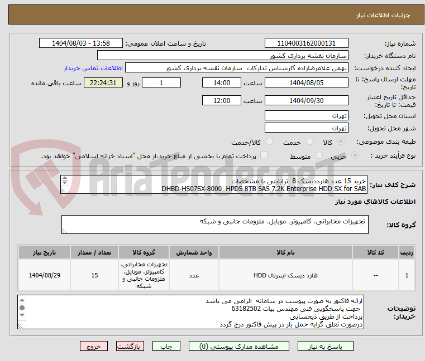Click the deadline time 14:00 field
The image size is (425, 361).
pyautogui.click(x=222, y=83)
